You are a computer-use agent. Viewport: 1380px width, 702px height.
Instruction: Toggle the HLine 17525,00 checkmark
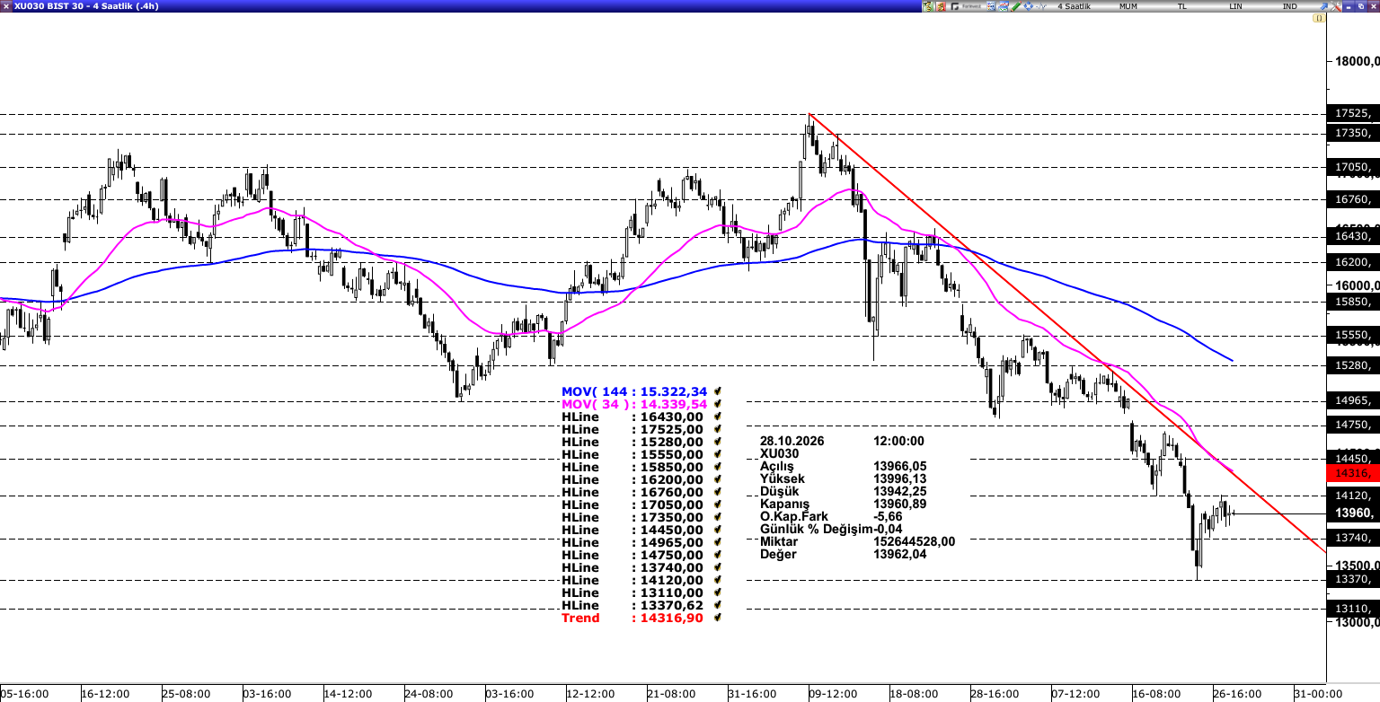(x=718, y=429)
